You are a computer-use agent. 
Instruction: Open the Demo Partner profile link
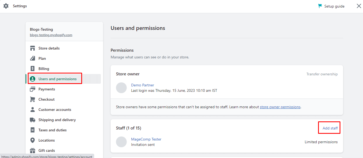tap(142, 85)
